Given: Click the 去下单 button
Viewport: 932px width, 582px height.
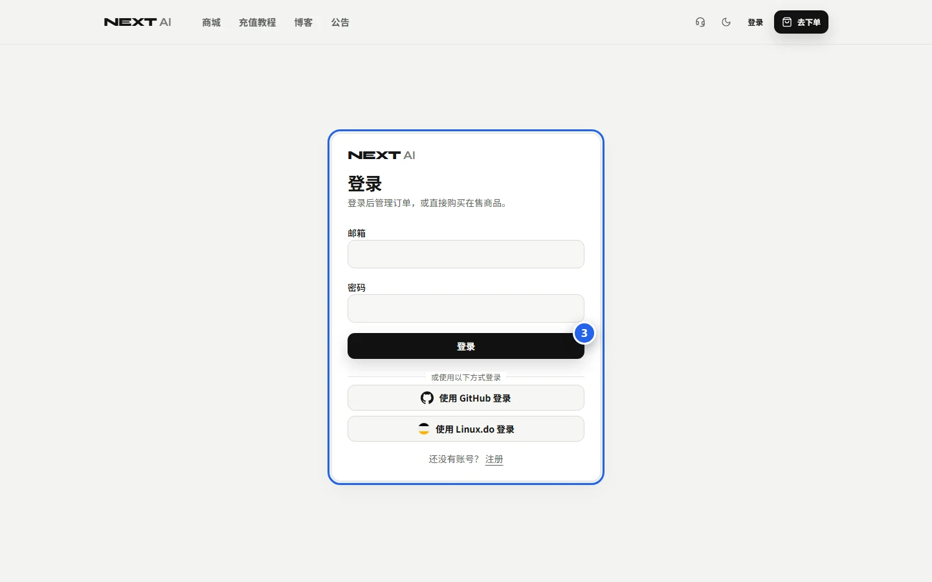Looking at the screenshot, I should (x=801, y=22).
